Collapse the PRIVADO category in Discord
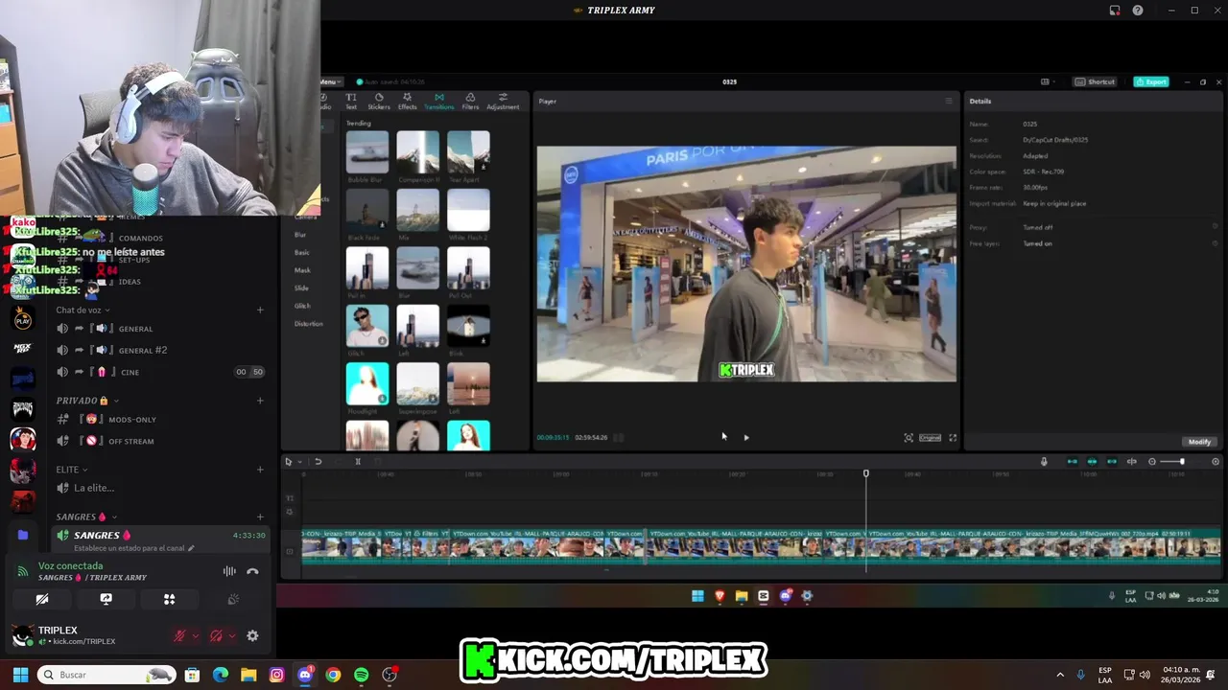1228x690 pixels. (x=87, y=401)
